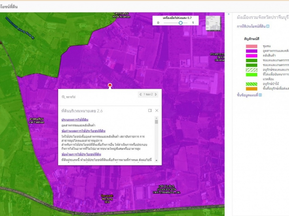Close the land parcel popup
This screenshot has width=289, height=216.
(157, 110)
